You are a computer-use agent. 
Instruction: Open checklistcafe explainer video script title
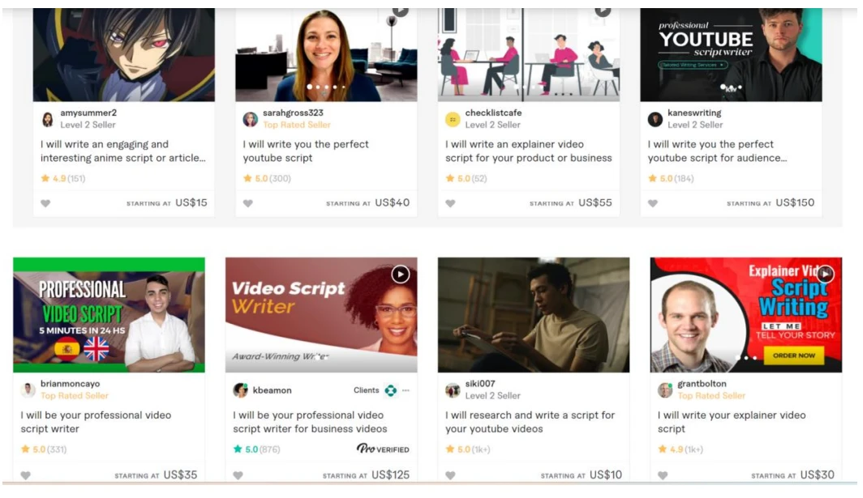point(528,151)
